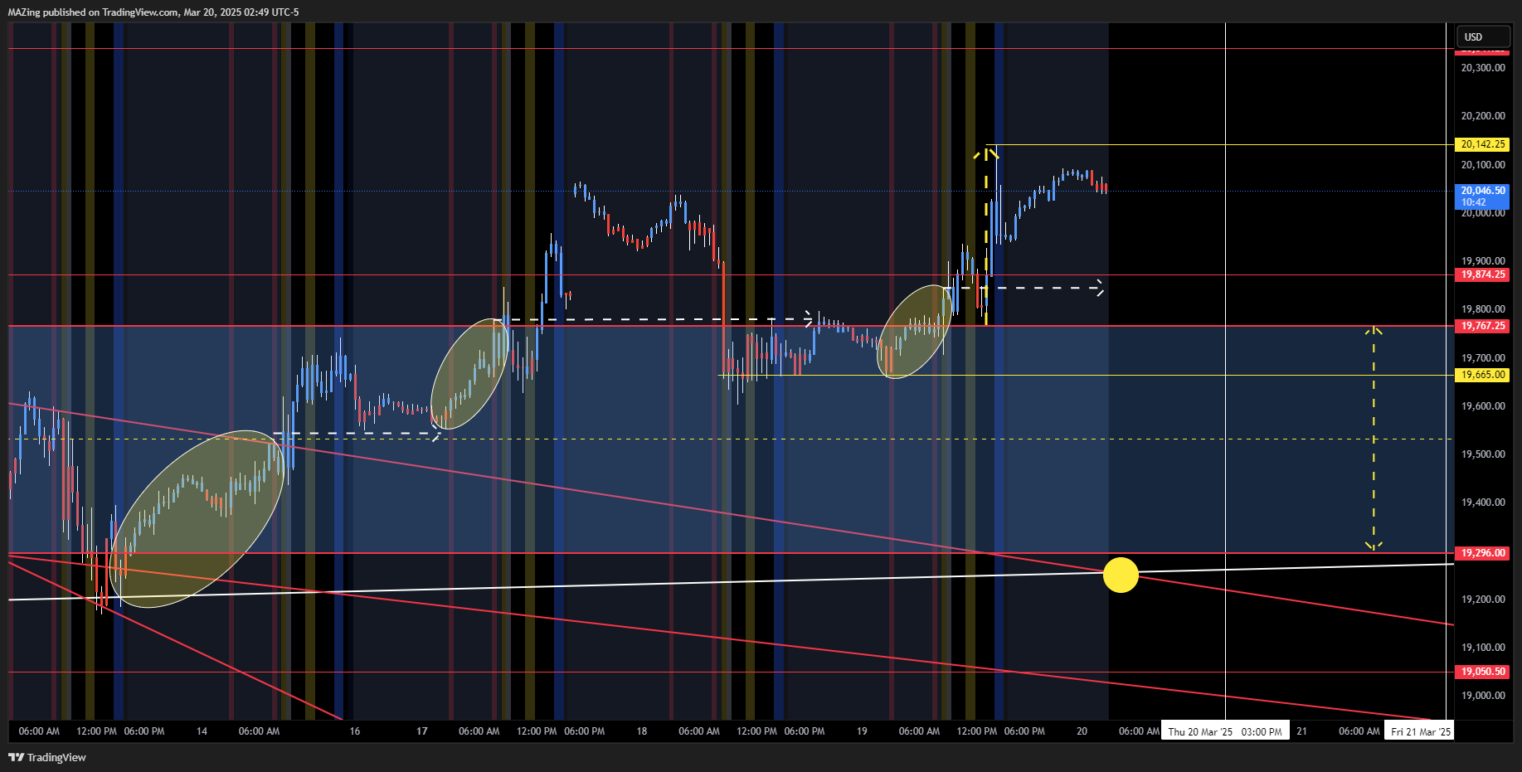The height and width of the screenshot is (772, 1522).
Task: Click the 14 date label on the time axis
Action: 202,731
